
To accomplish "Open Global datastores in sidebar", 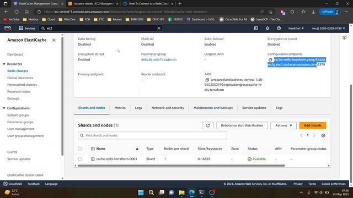I will (20, 78).
